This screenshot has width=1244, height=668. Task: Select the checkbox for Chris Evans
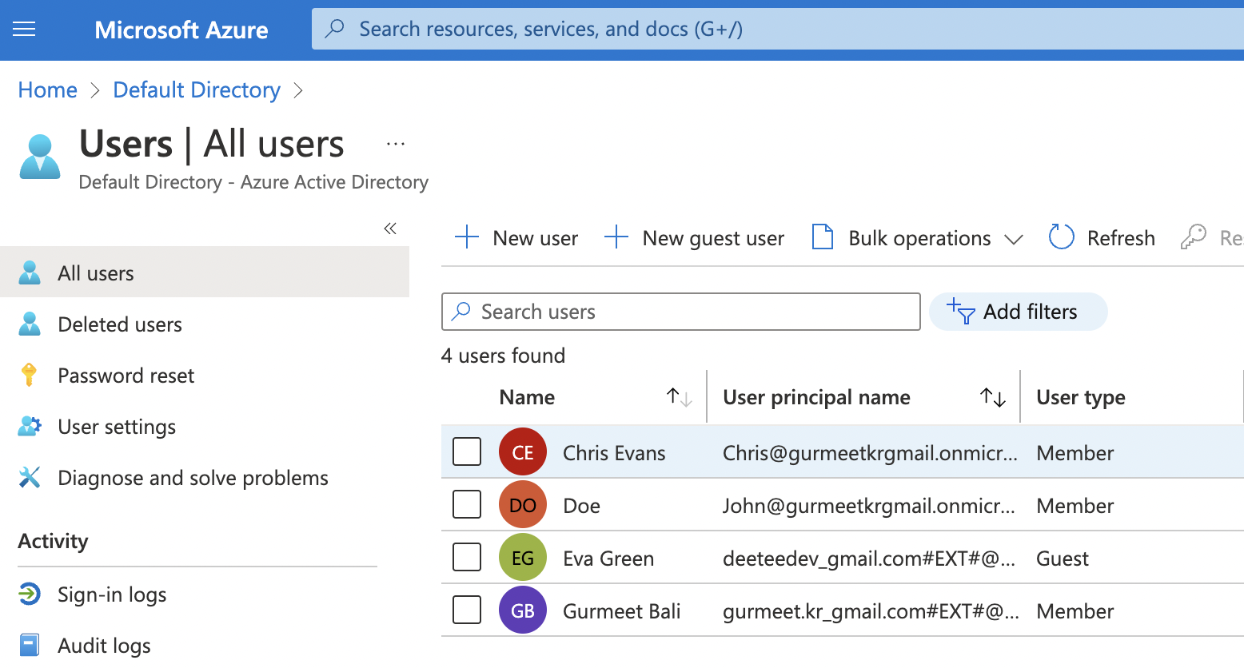pos(467,451)
